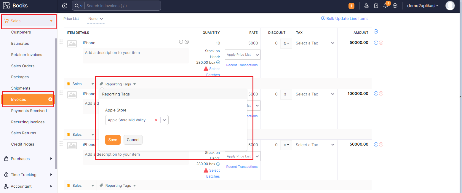The width and height of the screenshot is (462, 193).
Task: Open Sales Returns in sidebar
Action: (x=24, y=133)
